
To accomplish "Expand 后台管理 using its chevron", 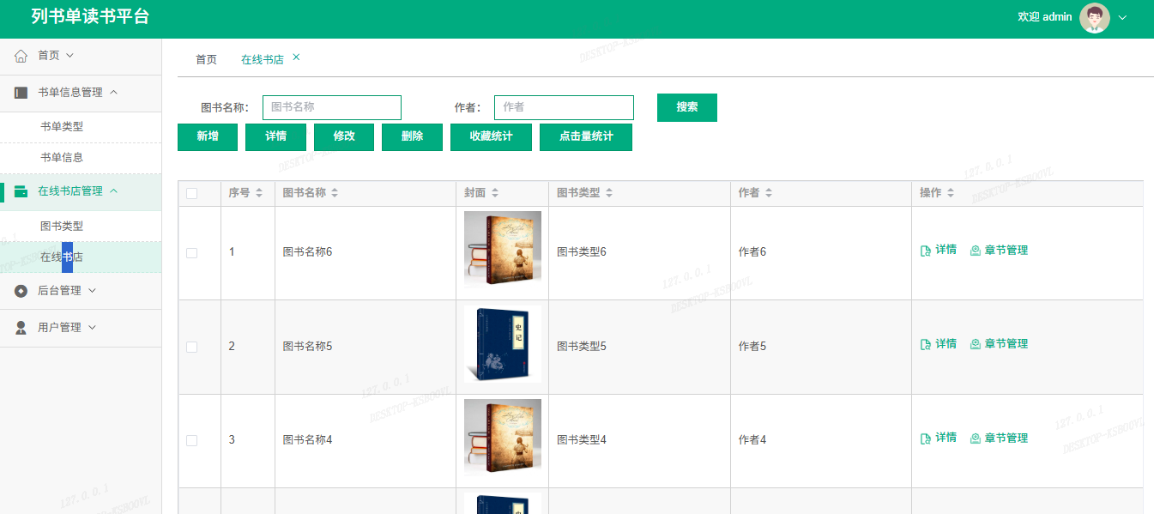I will tap(93, 291).
